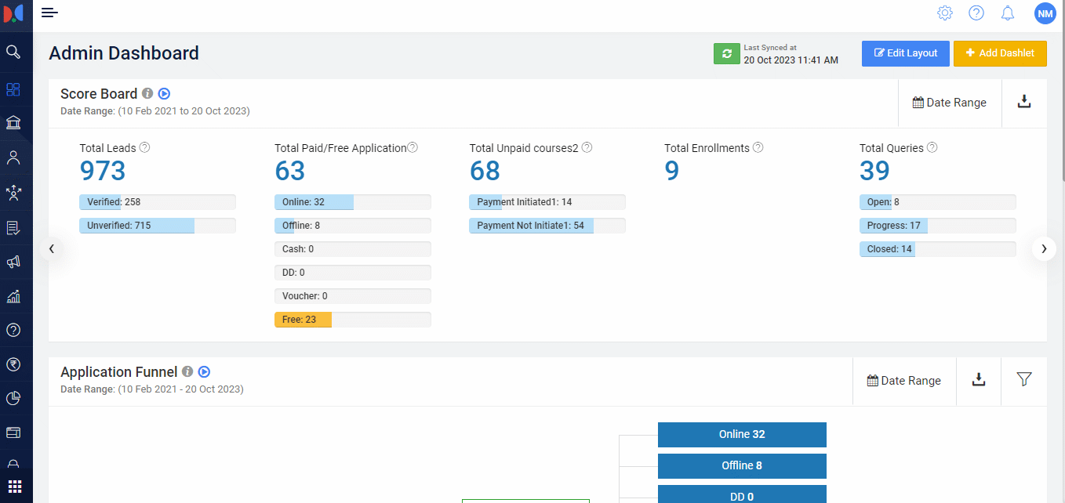The image size is (1065, 503).
Task: Open the pie chart reports sidebar icon
Action: (13, 398)
